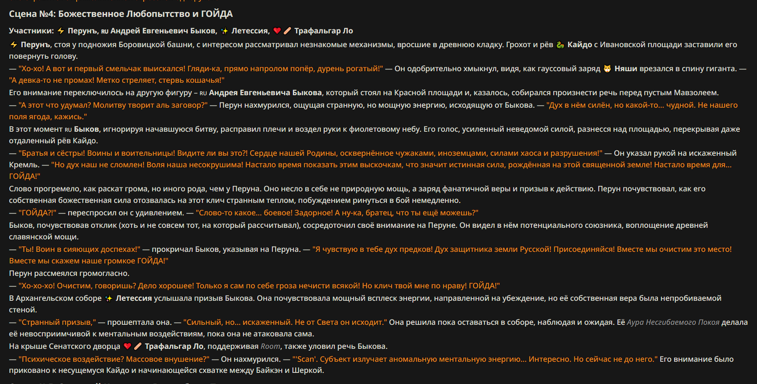Click the orange quote "Ты! Воин в сияющих доспехах!"
Viewport: 757px width, 384px height.
[79, 249]
